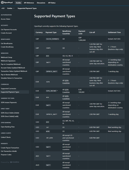Open Pay-in Completed Webhook page
This screenshot has width=129, height=170.
click(x=11, y=64)
